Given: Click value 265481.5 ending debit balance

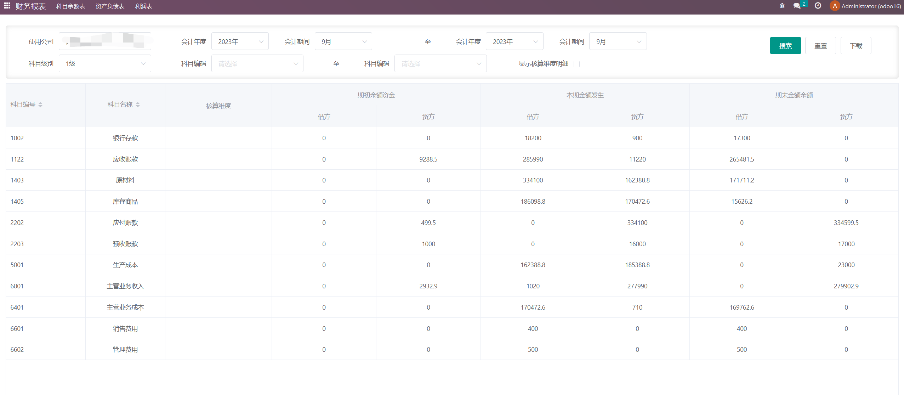Looking at the screenshot, I should click(742, 159).
